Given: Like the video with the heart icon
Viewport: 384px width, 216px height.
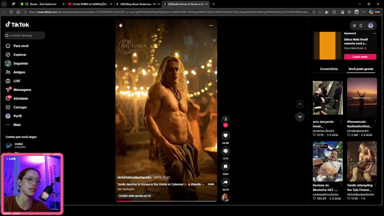Looking at the screenshot, I should (x=226, y=135).
